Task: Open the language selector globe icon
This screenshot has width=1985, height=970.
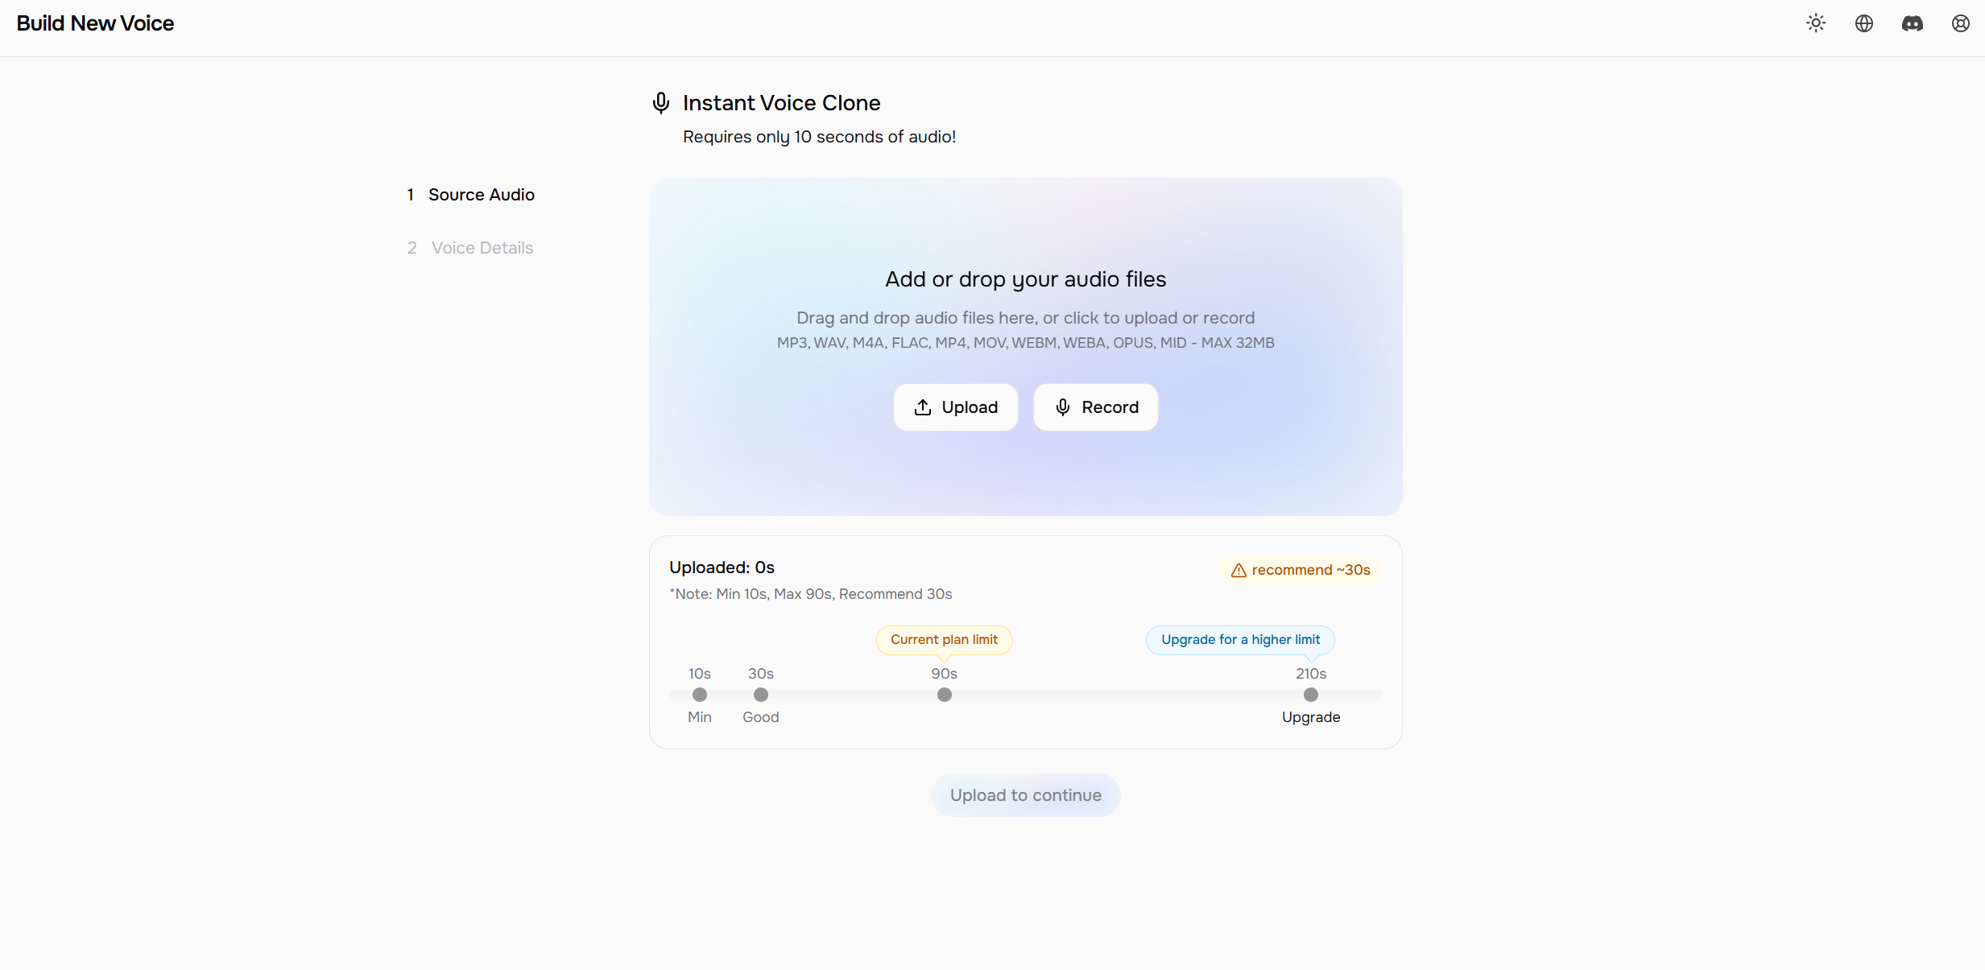Action: pyautogui.click(x=1863, y=23)
